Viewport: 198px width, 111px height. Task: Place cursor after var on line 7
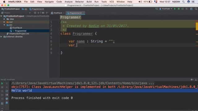[x=77, y=45]
